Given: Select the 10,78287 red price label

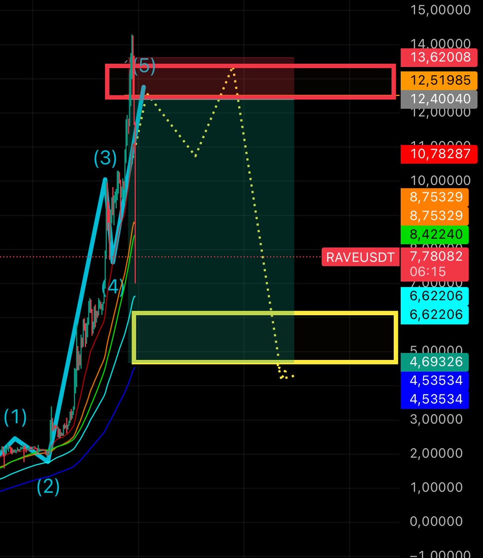Looking at the screenshot, I should [439, 154].
